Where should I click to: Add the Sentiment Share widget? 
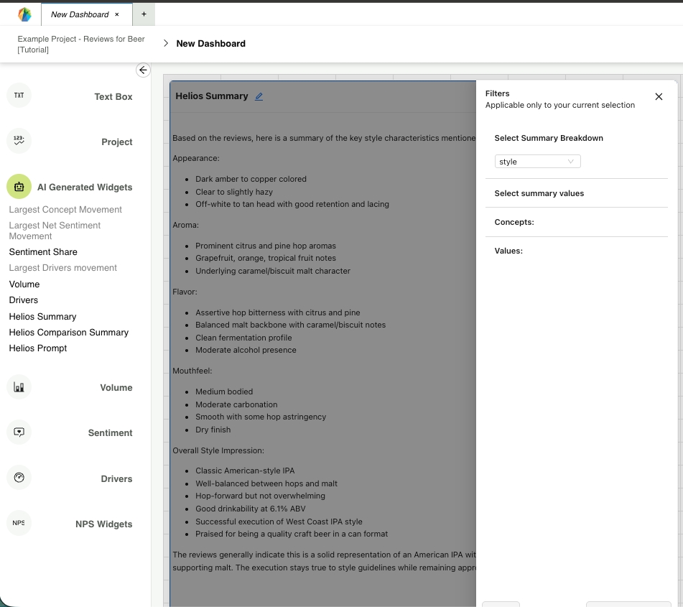43,252
